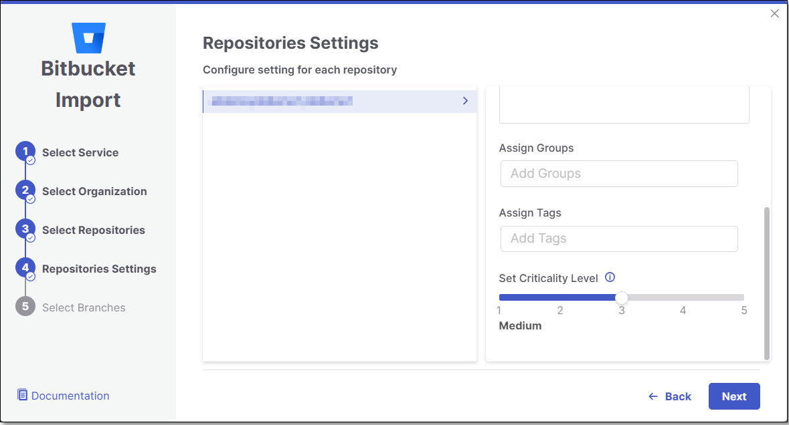The image size is (789, 425).
Task: Select the blurred repository entry
Action: coord(340,102)
